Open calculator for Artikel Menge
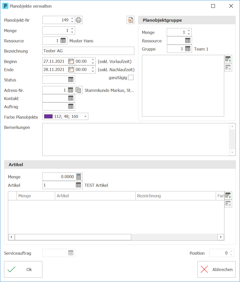The height and width of the screenshot is (282, 240). pyautogui.click(x=79, y=177)
